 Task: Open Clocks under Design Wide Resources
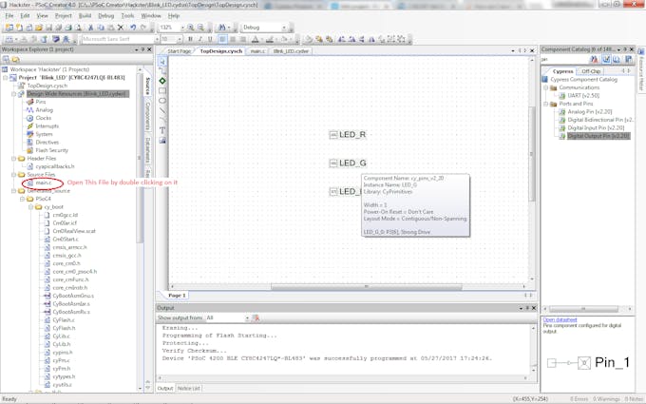tap(43, 118)
